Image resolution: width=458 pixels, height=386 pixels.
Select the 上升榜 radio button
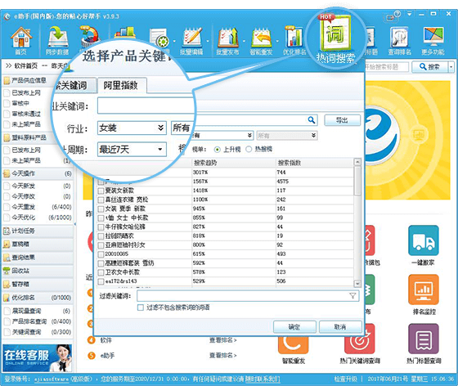pos(217,150)
